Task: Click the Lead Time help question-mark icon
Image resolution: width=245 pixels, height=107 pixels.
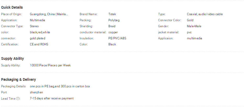Action: [18, 99]
